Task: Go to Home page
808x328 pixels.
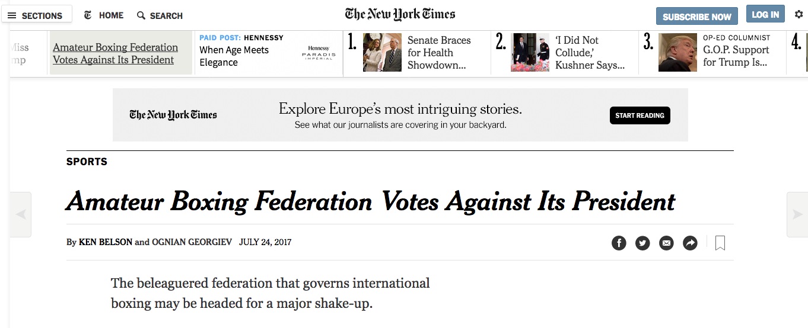Action: tap(104, 15)
